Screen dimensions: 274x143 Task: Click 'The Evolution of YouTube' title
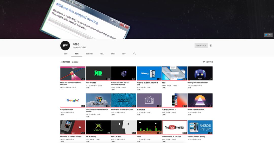tap(172, 137)
